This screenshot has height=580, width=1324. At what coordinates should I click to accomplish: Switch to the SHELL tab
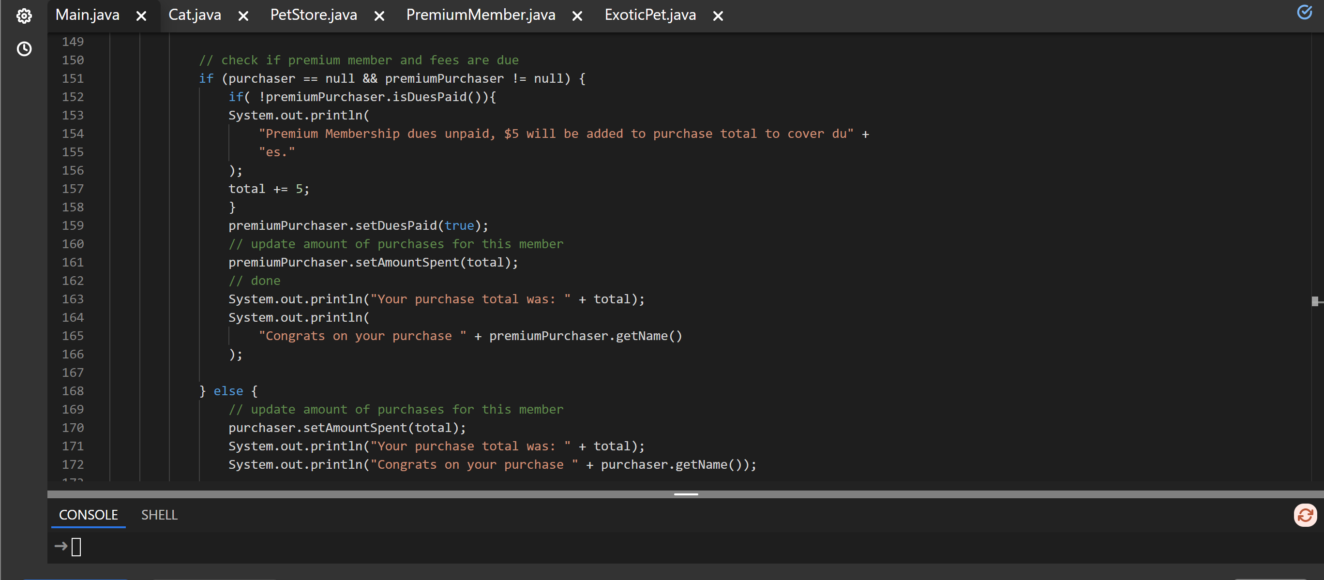(x=159, y=515)
